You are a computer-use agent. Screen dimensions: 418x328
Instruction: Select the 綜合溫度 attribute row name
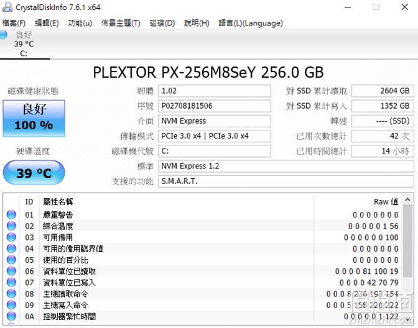(58, 226)
